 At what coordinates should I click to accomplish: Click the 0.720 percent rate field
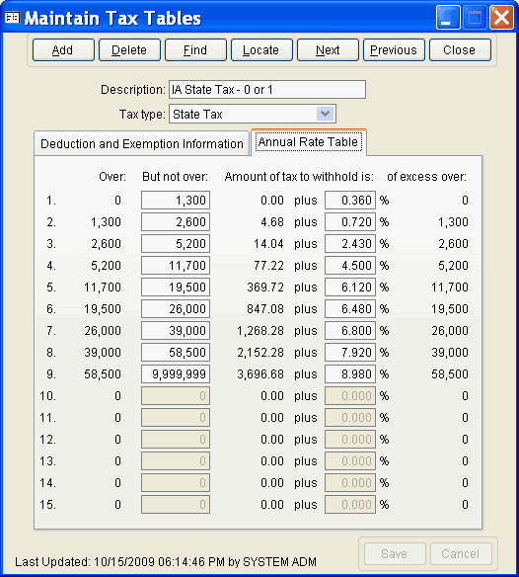350,222
